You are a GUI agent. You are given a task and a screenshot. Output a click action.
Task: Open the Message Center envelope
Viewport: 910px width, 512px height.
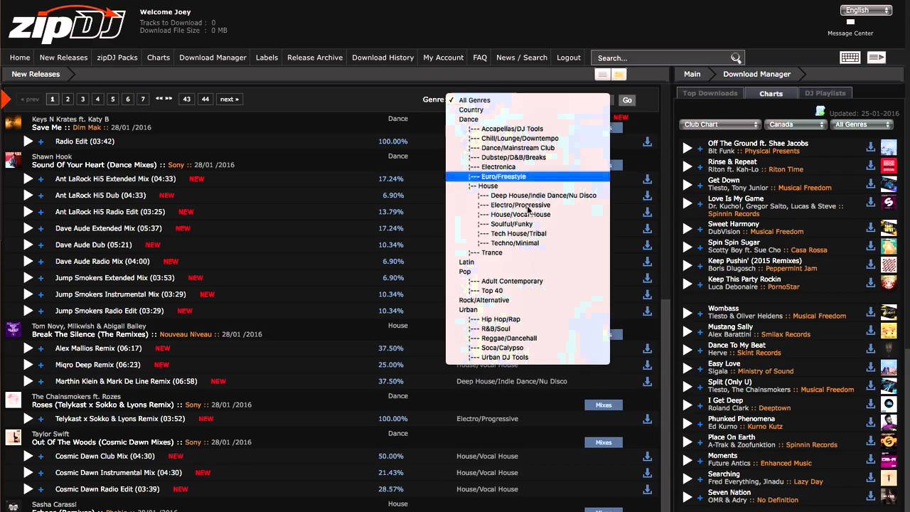850,22
